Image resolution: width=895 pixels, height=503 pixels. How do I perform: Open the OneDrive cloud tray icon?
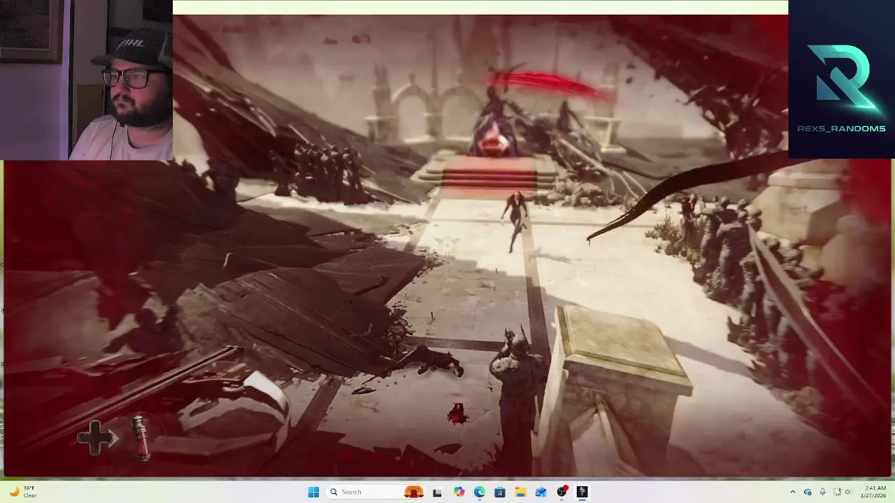click(x=808, y=492)
